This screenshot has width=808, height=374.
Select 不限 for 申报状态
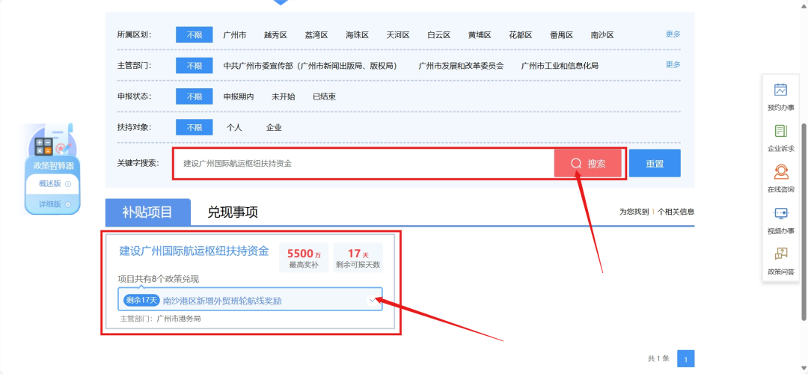(195, 96)
